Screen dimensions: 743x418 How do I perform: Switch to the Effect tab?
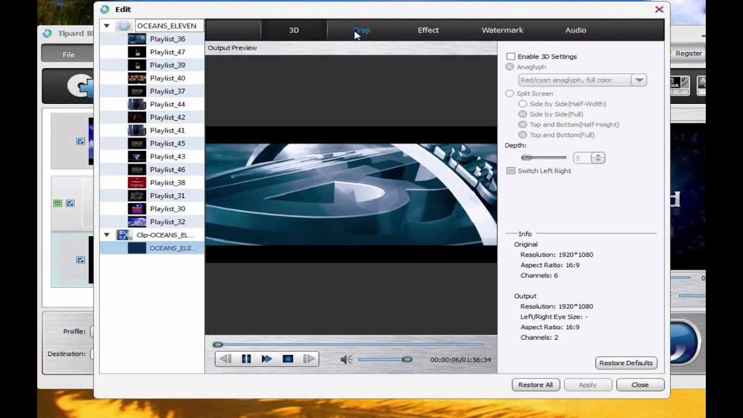point(428,30)
